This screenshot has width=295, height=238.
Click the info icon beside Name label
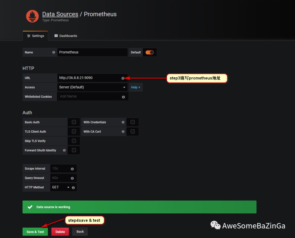[x=54, y=52]
